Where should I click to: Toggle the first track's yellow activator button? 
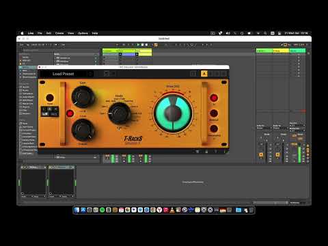261,154
